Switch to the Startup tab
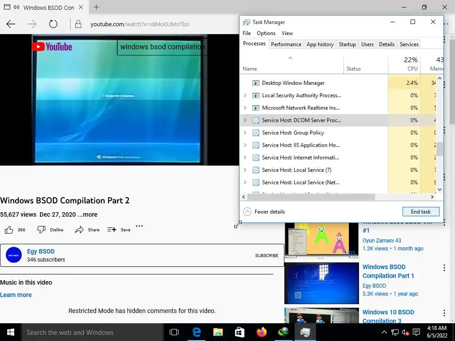 [347, 44]
